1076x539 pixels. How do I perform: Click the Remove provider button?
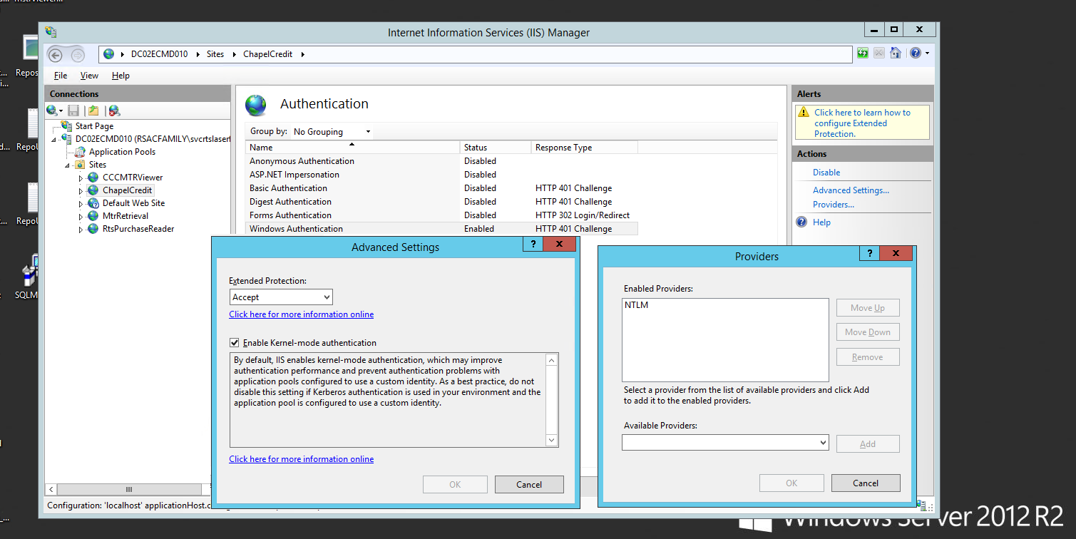[x=868, y=357]
